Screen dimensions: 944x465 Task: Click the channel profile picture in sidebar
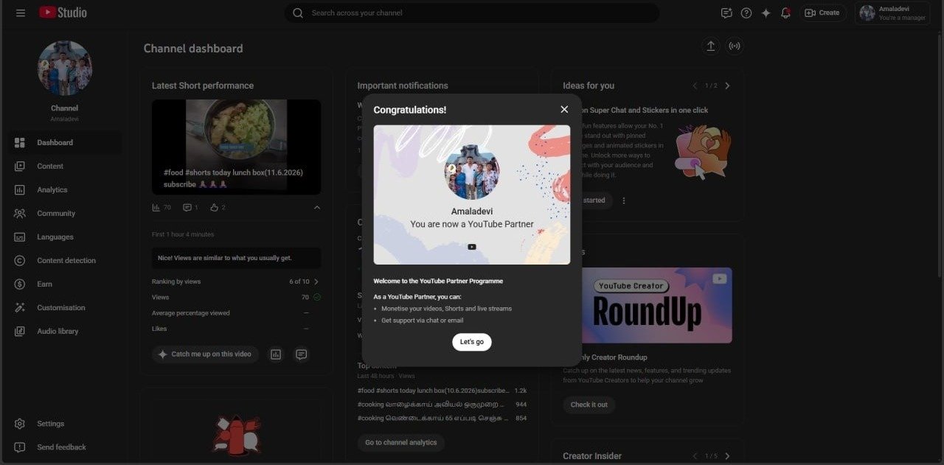pyautogui.click(x=65, y=69)
